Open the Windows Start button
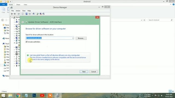Image resolution: width=175 pixels, height=98 pixels. [3, 96]
